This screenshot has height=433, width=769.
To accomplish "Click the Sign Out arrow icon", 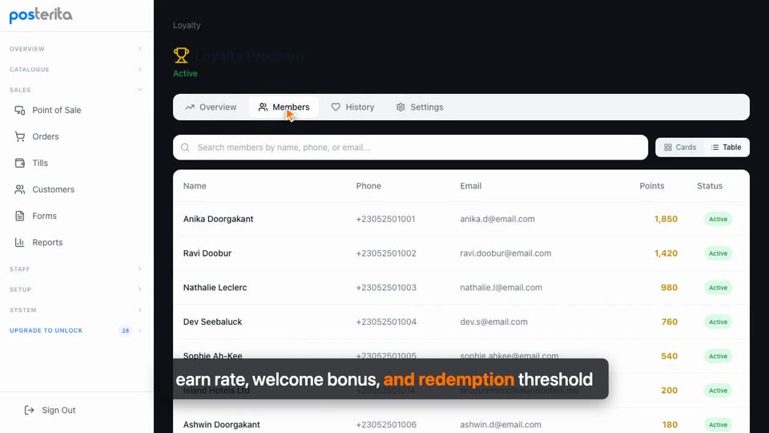I will pyautogui.click(x=30, y=411).
